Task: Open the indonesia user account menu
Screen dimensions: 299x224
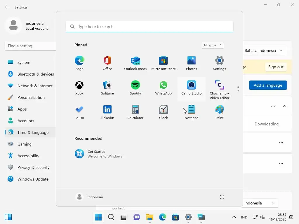Action: [x=89, y=197]
